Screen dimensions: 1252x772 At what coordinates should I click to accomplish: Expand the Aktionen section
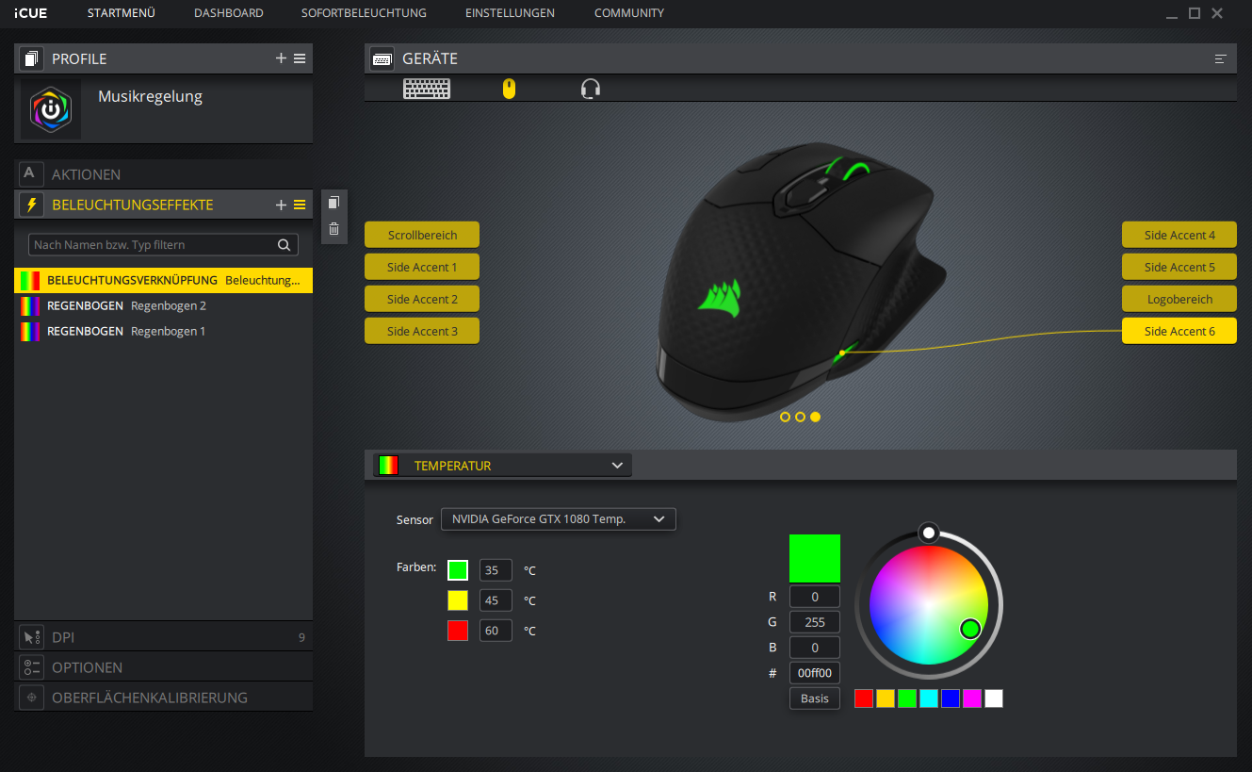pos(164,174)
